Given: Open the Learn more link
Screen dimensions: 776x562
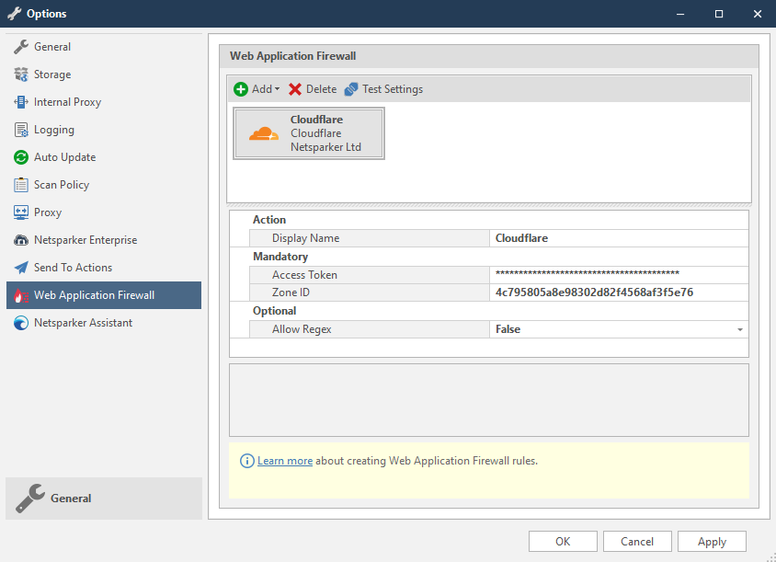Looking at the screenshot, I should pos(285,461).
